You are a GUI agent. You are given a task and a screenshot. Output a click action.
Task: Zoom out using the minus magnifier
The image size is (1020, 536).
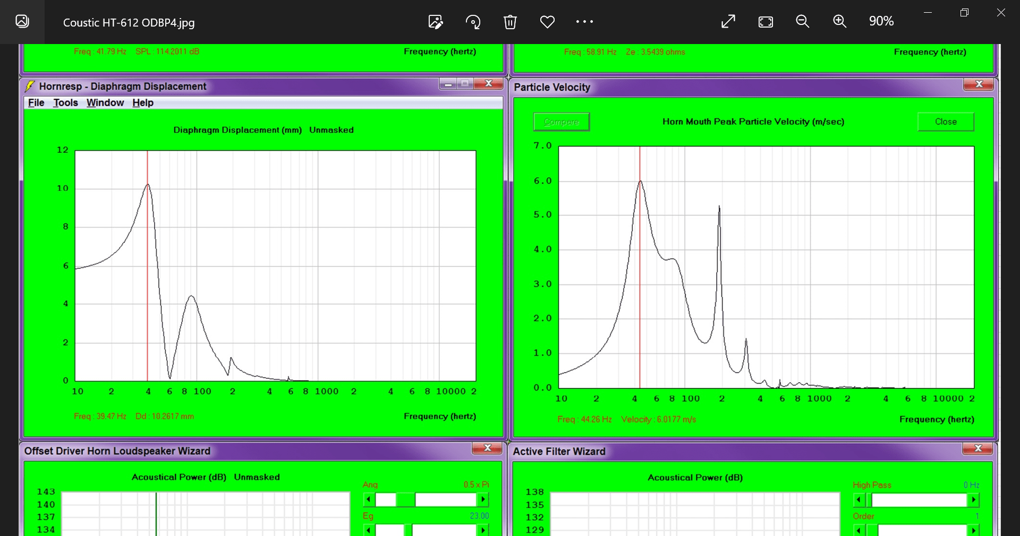803,21
